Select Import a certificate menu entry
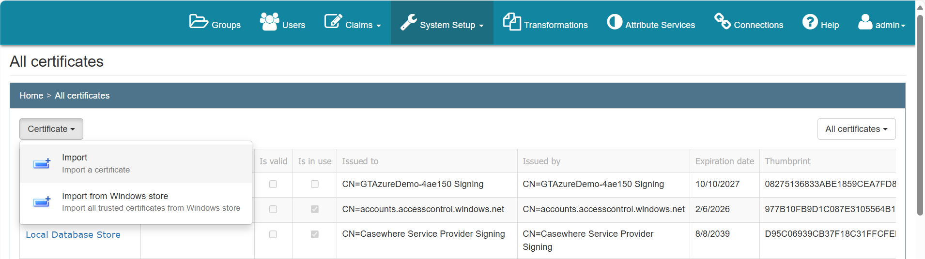This screenshot has width=925, height=259. tap(136, 163)
